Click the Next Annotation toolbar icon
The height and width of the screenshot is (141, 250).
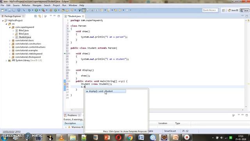pos(102,10)
